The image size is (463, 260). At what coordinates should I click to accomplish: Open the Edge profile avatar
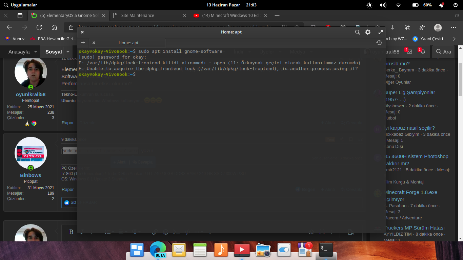(438, 27)
